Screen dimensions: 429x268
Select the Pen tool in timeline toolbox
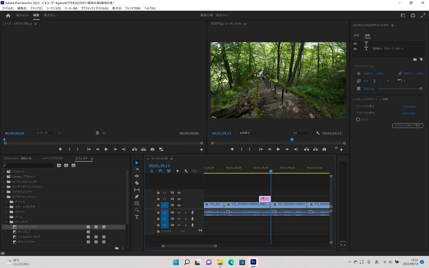tap(137, 197)
